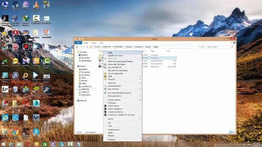Open green Camtasia Studio desktop icon

click(47, 63)
